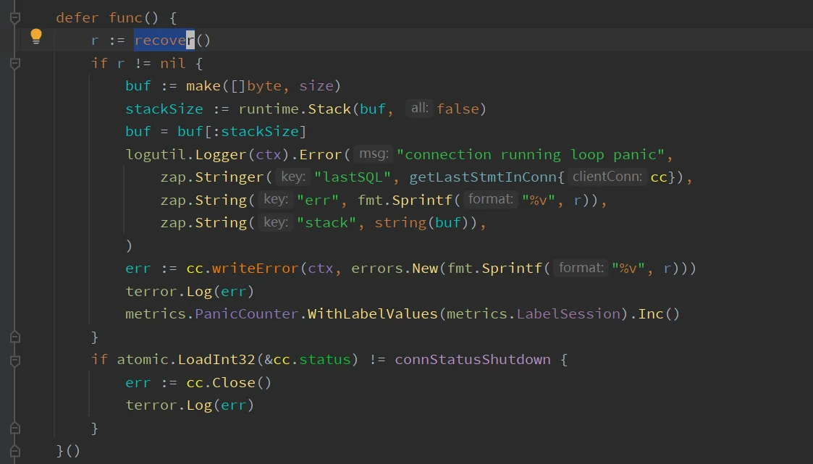Click the highlighted recover function call

164,41
